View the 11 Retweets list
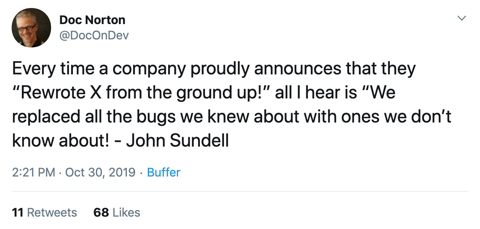Viewport: 480px width, 229px height. coord(44,212)
